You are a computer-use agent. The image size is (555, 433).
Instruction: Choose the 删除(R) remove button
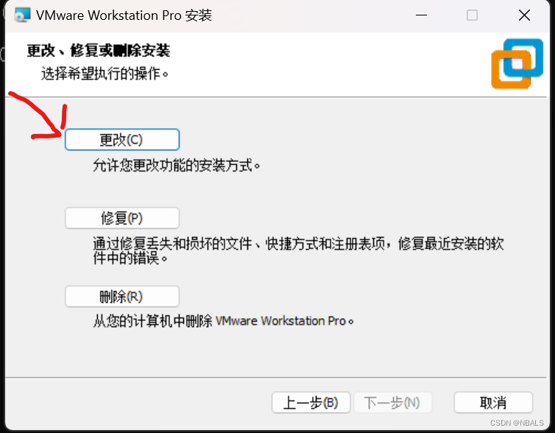[x=122, y=296]
